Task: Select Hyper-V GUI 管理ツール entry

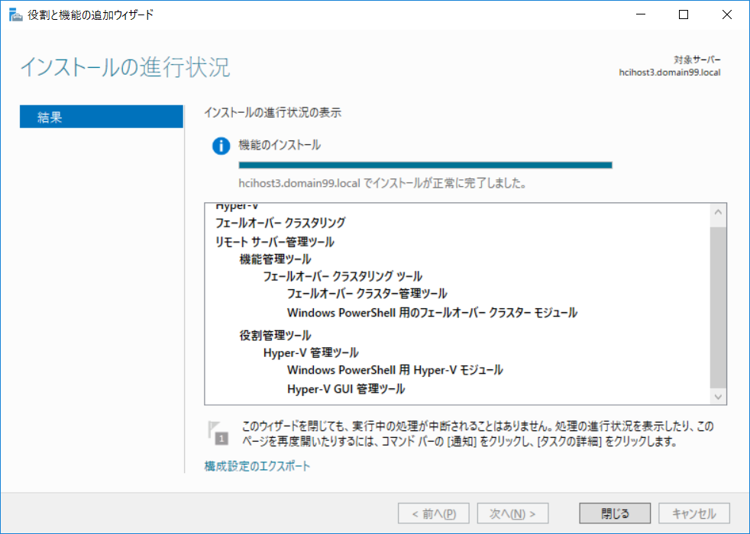Action: coord(346,389)
